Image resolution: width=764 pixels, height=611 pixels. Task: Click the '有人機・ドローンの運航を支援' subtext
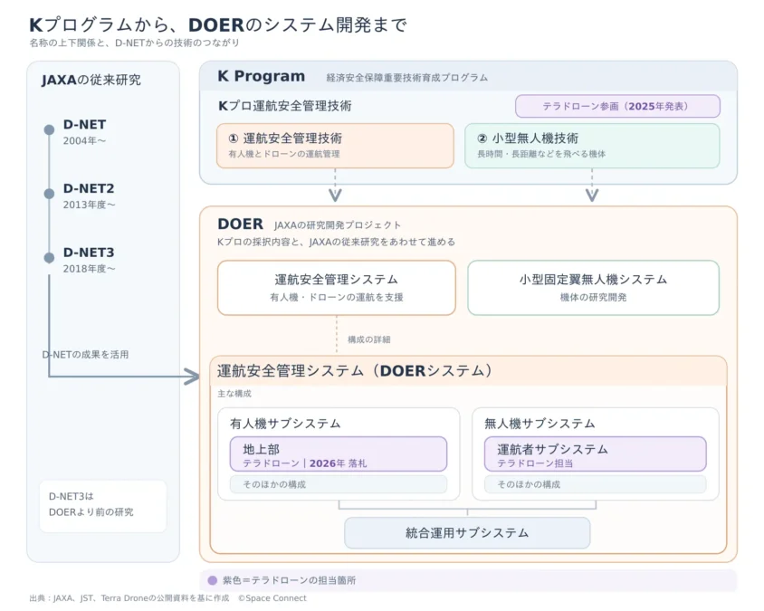[x=337, y=297]
